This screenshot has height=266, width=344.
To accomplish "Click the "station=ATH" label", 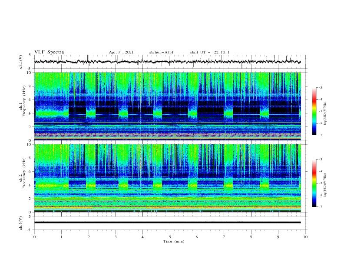I will [161, 52].
